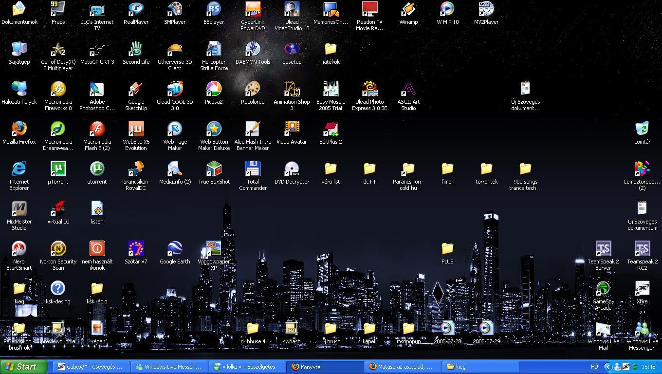Select the Ulead VideoStudio 10 icon

[292, 16]
